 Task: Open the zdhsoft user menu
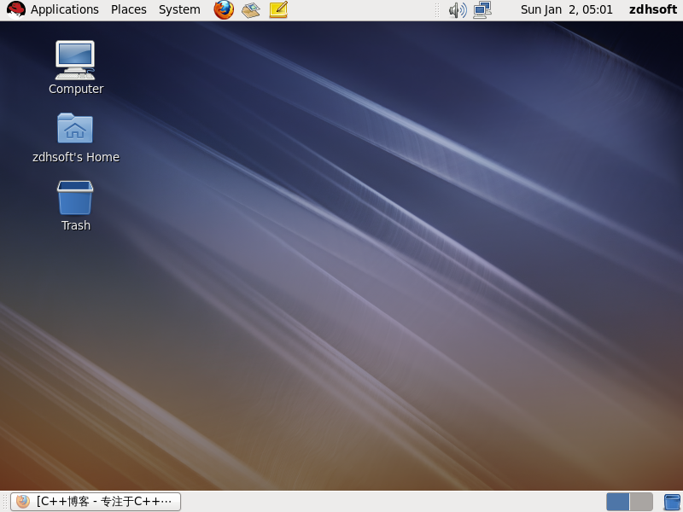coord(652,9)
